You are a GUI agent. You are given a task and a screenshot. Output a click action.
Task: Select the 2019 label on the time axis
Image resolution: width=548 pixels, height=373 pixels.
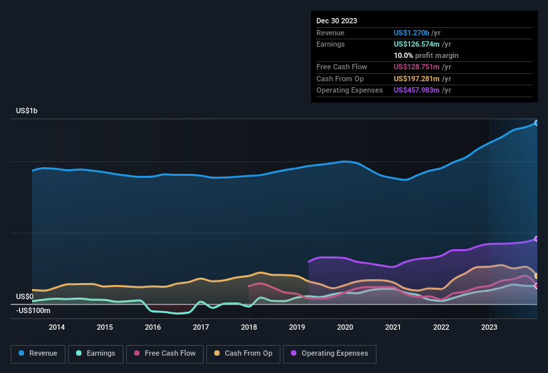click(297, 327)
